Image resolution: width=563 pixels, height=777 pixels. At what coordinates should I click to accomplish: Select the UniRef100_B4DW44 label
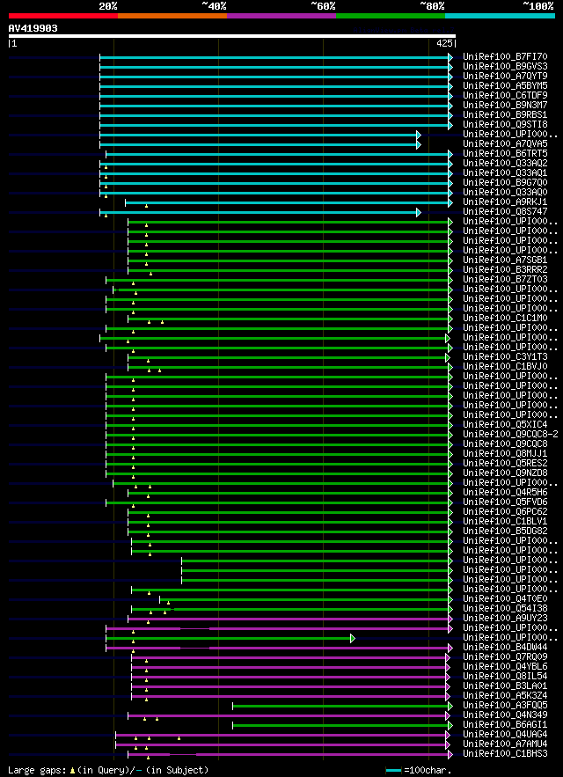(x=505, y=647)
